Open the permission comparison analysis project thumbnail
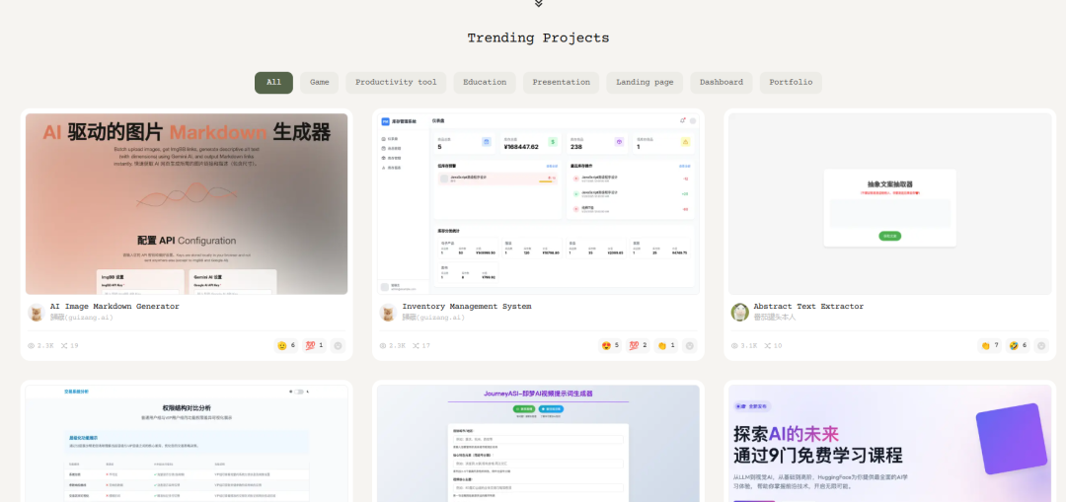1066x502 pixels. coord(187,444)
